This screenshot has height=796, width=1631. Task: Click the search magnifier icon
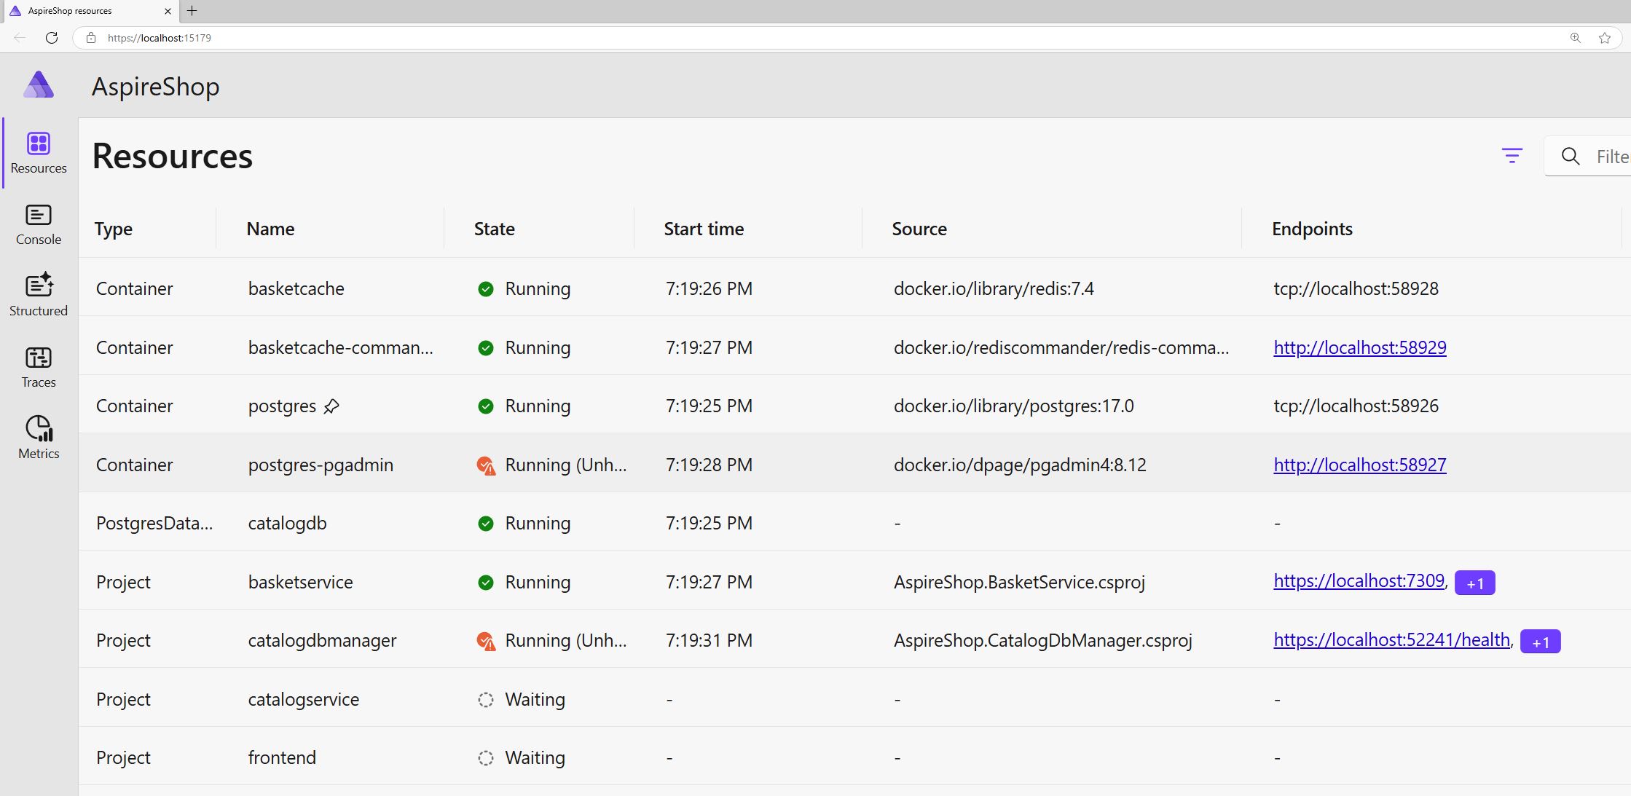click(1571, 157)
